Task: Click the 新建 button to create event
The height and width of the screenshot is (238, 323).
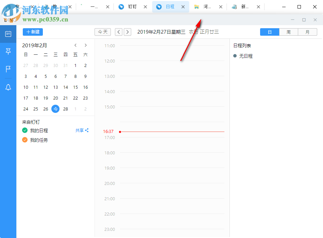Action: coord(33,32)
